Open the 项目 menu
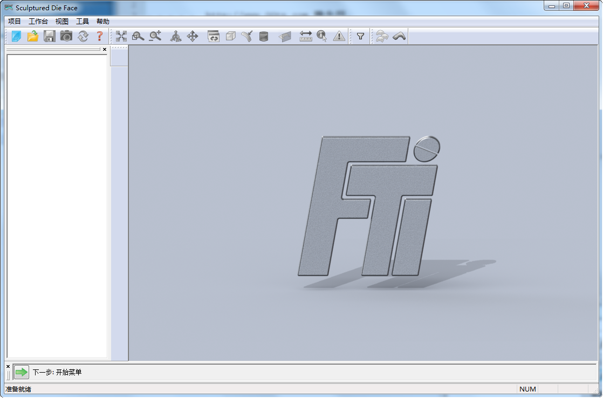Image resolution: width=603 pixels, height=398 pixels. click(x=15, y=21)
